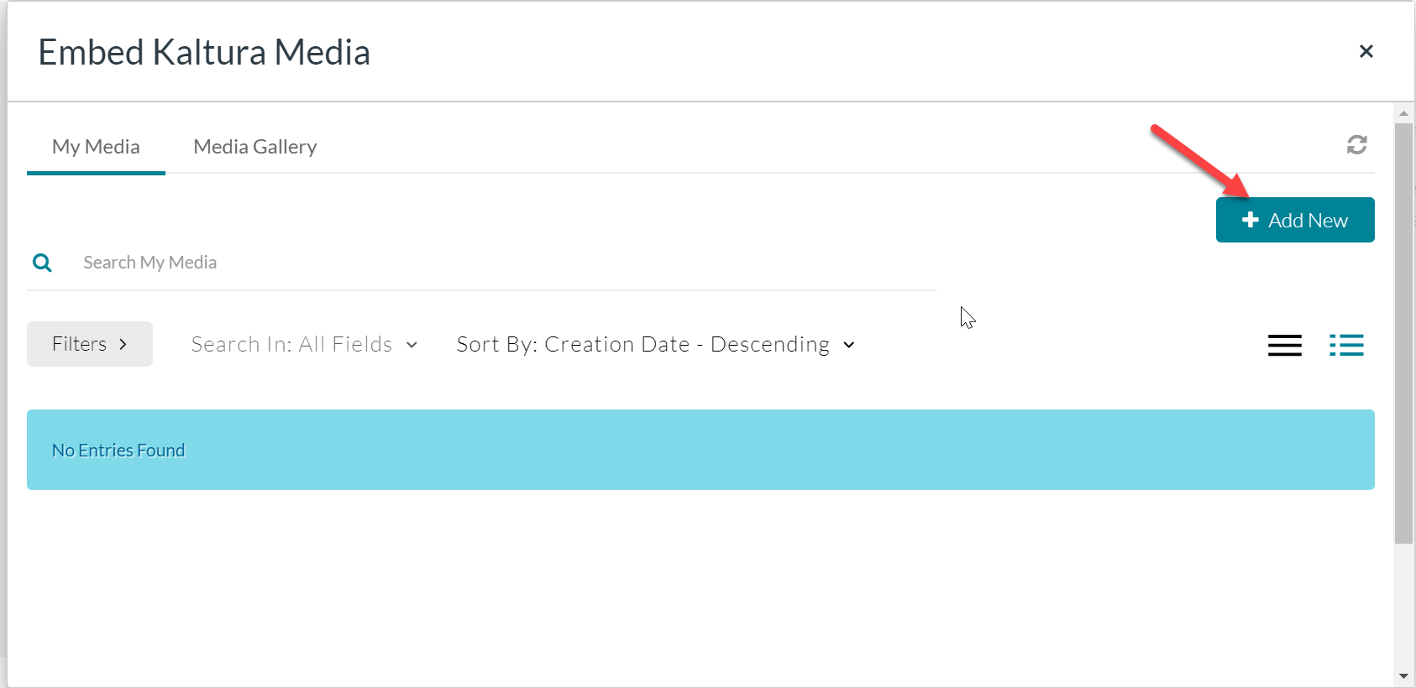1416x688 pixels.
Task: Click the down arrow after Descending
Action: tap(849, 345)
